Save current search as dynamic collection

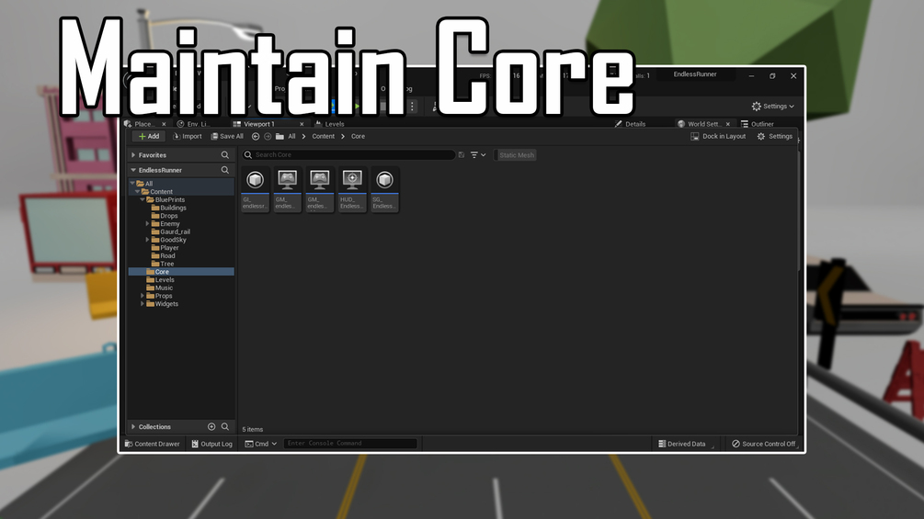click(462, 154)
